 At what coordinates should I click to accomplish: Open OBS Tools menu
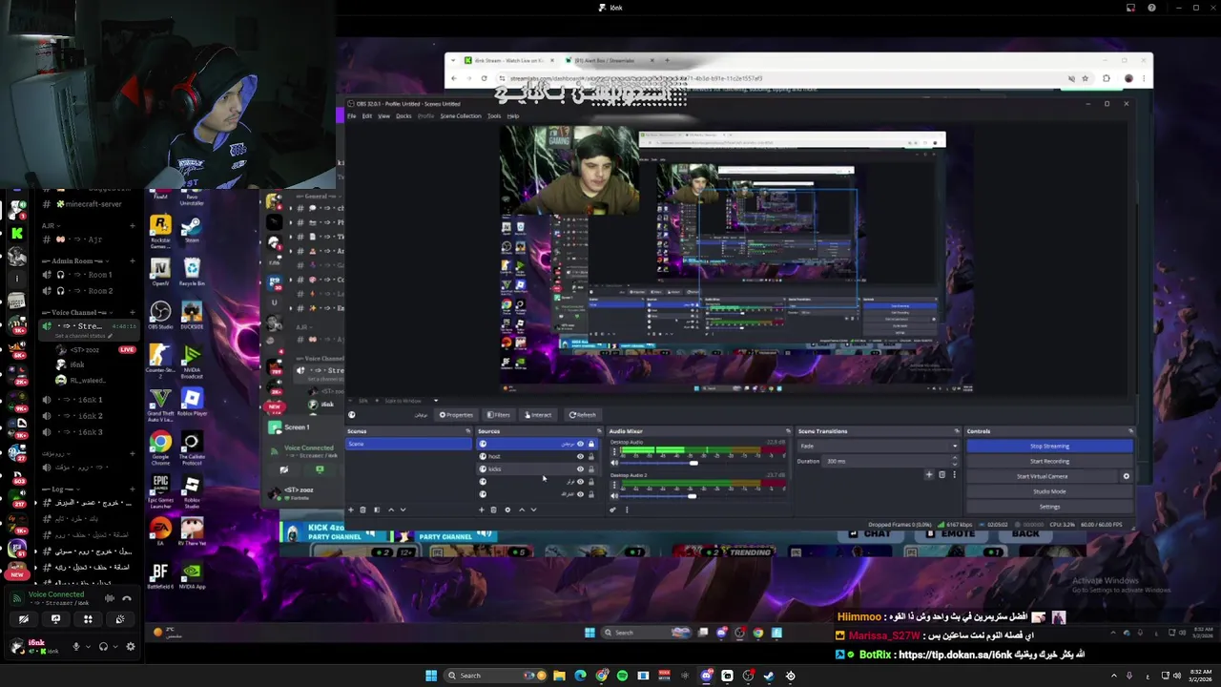coord(494,115)
